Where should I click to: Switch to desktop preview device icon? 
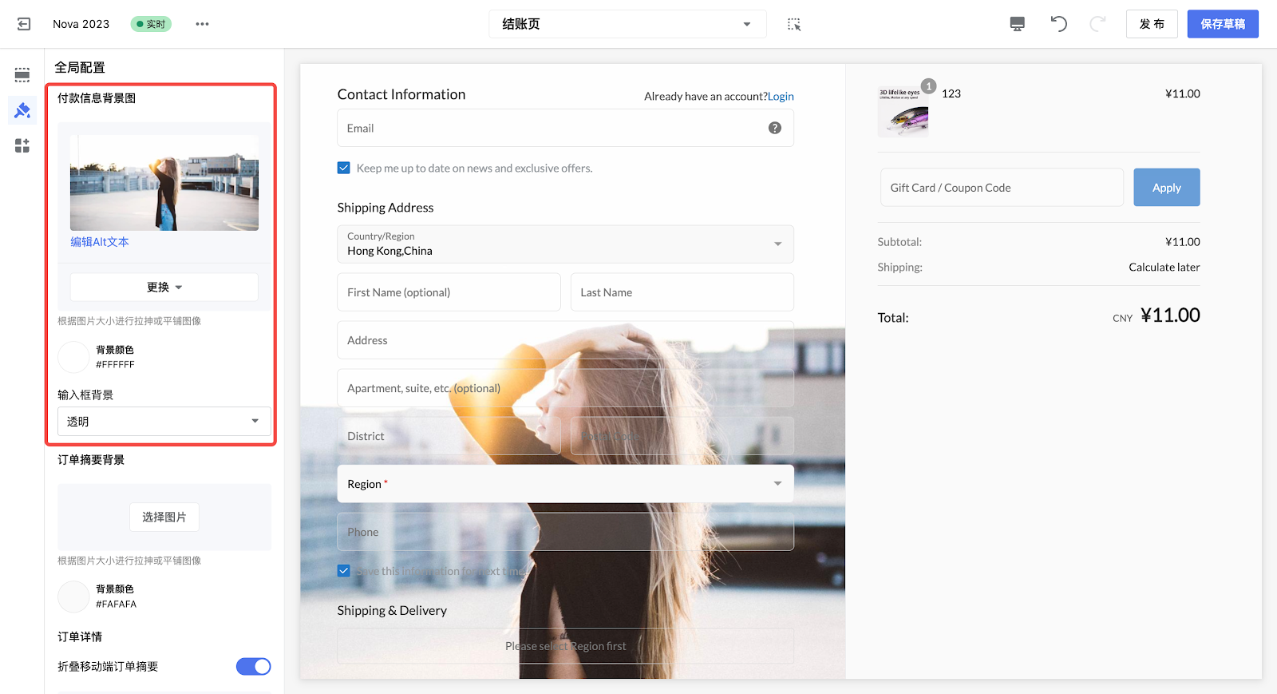[1017, 24]
